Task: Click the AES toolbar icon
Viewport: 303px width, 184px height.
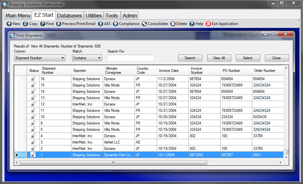Action: [x=101, y=24]
